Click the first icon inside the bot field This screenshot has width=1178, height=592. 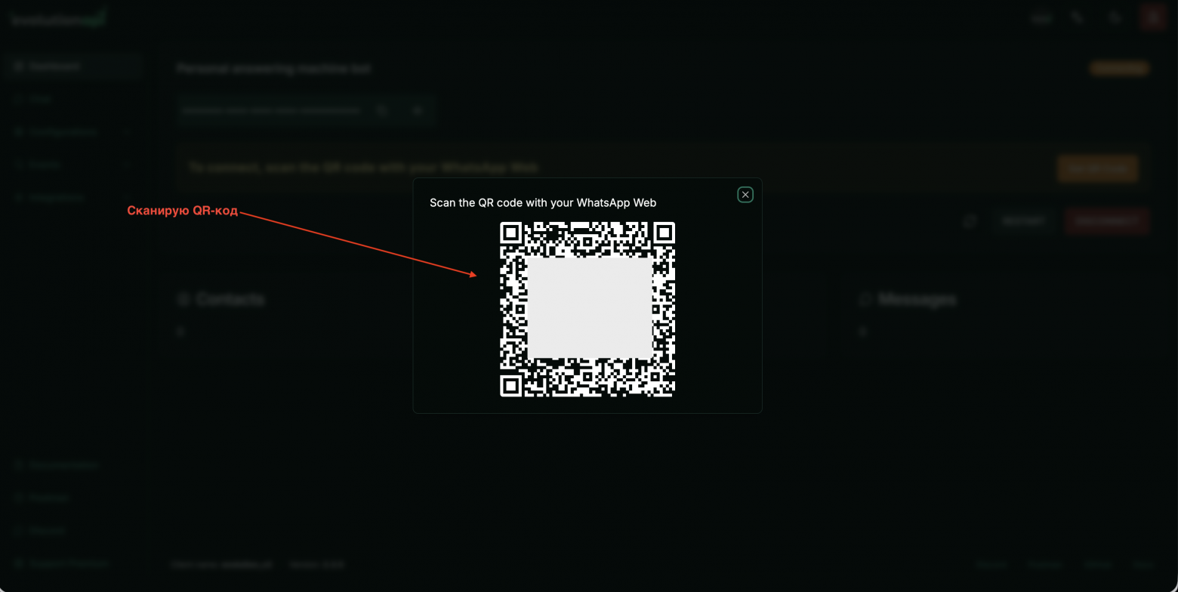pyautogui.click(x=383, y=111)
